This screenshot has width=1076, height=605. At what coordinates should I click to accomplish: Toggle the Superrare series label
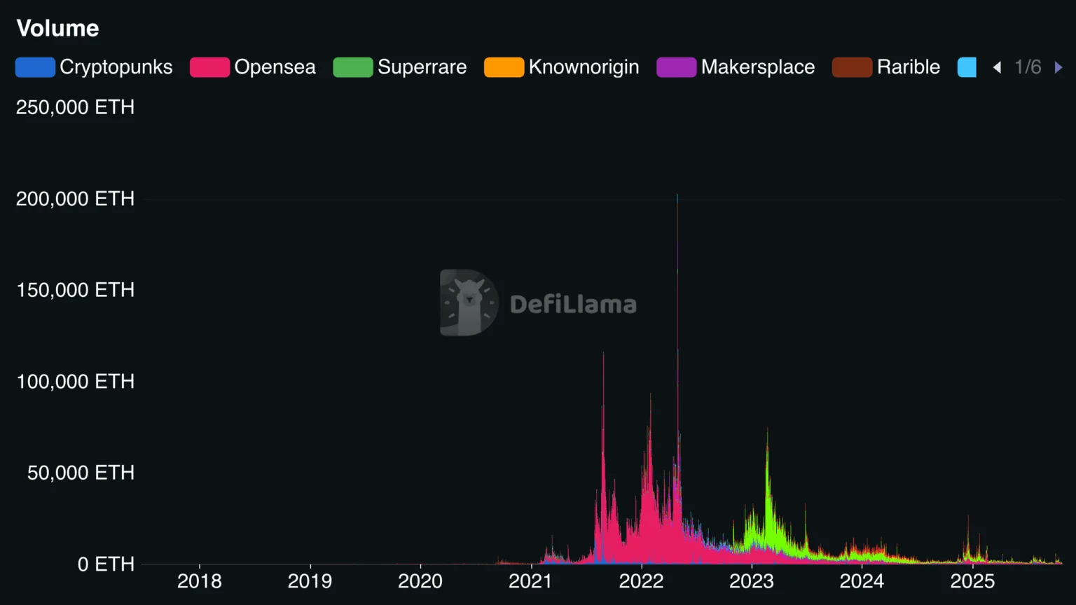tap(422, 67)
